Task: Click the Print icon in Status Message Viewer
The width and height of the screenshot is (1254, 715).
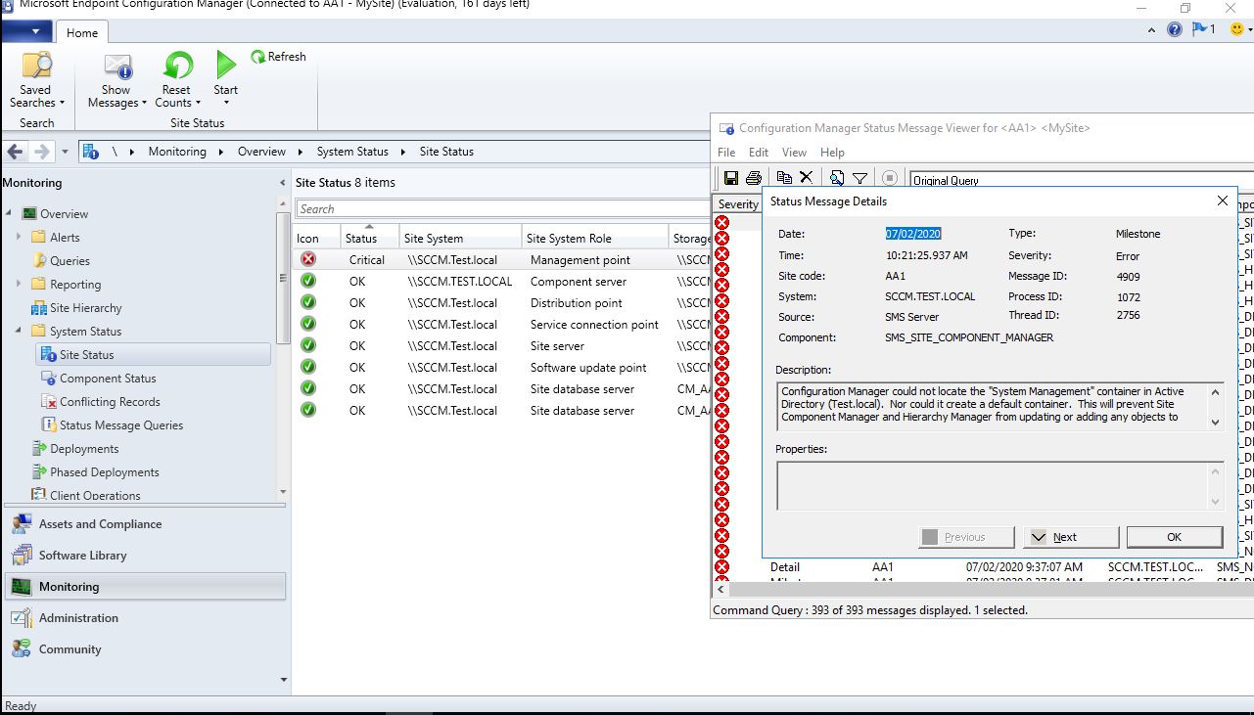Action: click(752, 177)
